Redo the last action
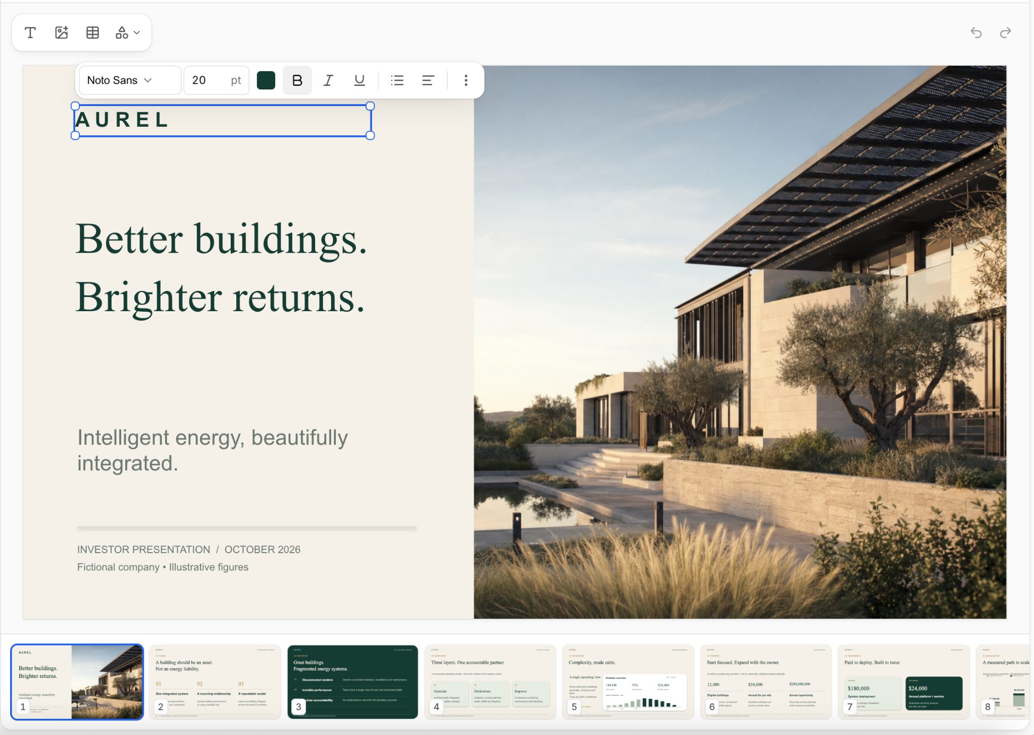This screenshot has width=1034, height=735. click(x=1005, y=33)
